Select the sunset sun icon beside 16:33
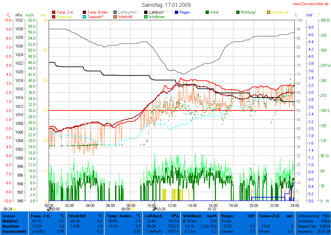Viewport: 331px width, 235px height. tap(218, 209)
